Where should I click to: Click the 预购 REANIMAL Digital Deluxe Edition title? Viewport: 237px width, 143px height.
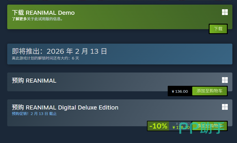coord(65,107)
